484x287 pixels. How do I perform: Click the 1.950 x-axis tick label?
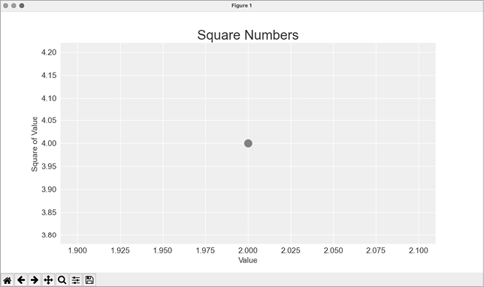tap(162, 251)
